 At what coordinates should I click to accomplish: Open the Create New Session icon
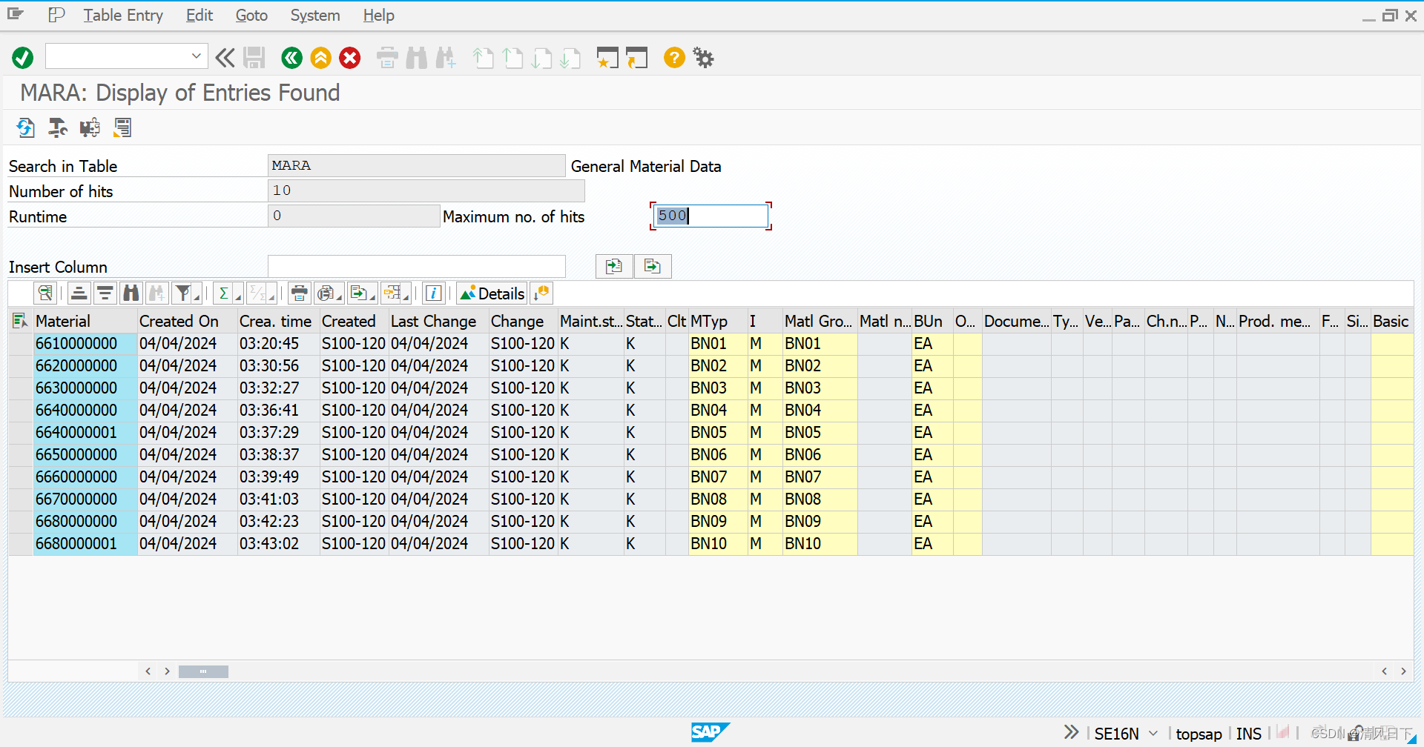click(x=607, y=58)
